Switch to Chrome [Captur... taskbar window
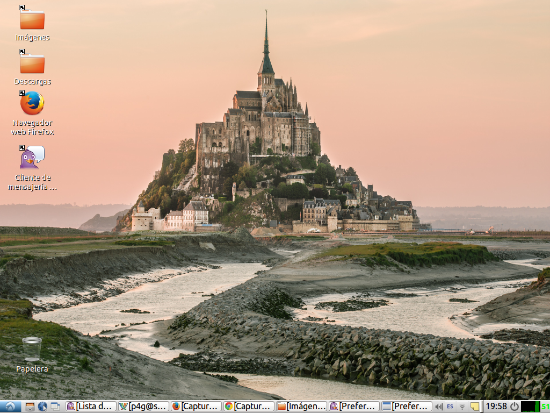The height and width of the screenshot is (413, 550). coord(249,407)
